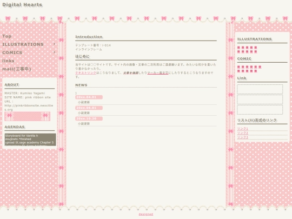This screenshot has width=292, height=219.
Task: Click the first empty banner box under Link
Action: [x=260, y=89]
